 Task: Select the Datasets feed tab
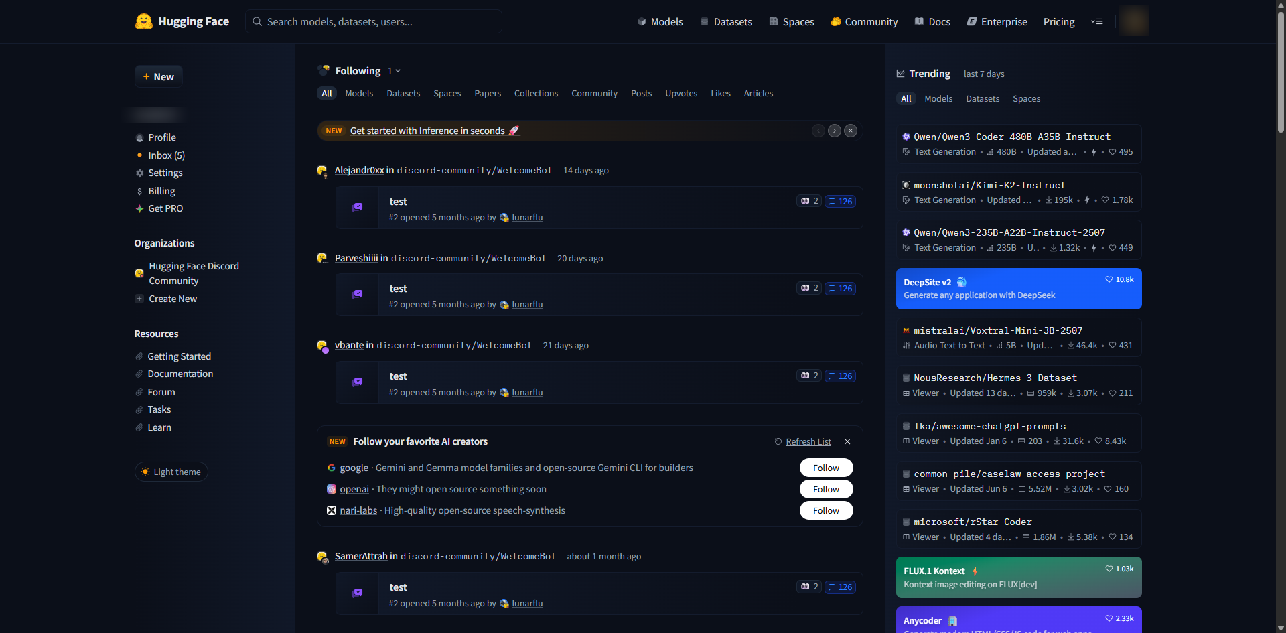[403, 94]
